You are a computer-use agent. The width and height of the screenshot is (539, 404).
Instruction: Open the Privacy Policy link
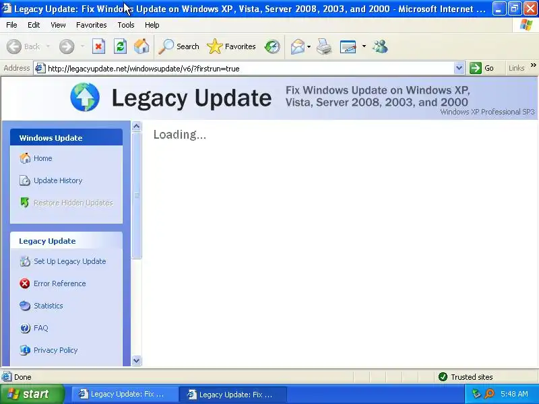click(x=55, y=350)
